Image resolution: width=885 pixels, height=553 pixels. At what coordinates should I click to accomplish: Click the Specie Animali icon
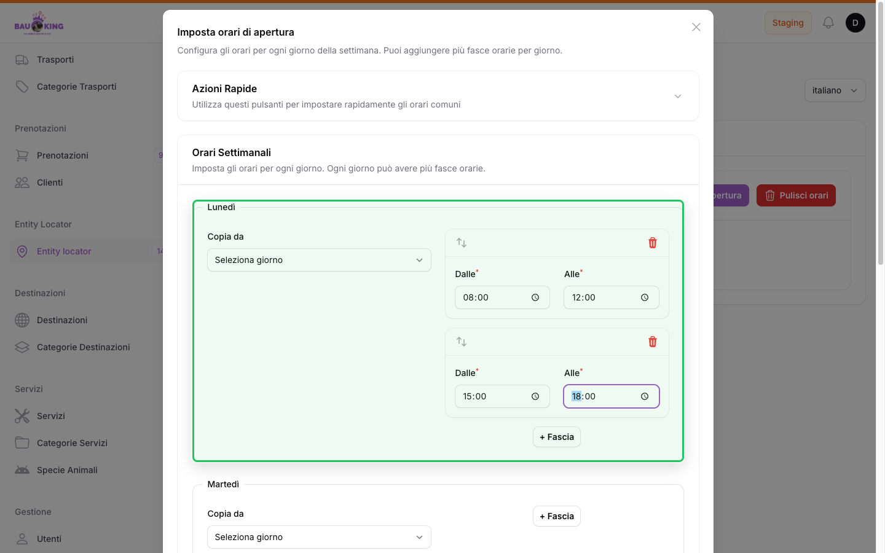point(22,470)
